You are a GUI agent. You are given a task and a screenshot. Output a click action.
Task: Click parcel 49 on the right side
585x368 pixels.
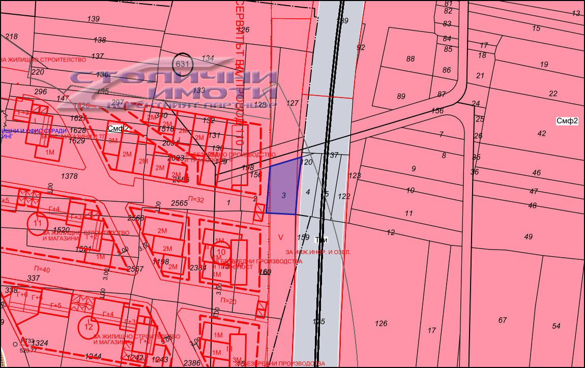point(528,236)
